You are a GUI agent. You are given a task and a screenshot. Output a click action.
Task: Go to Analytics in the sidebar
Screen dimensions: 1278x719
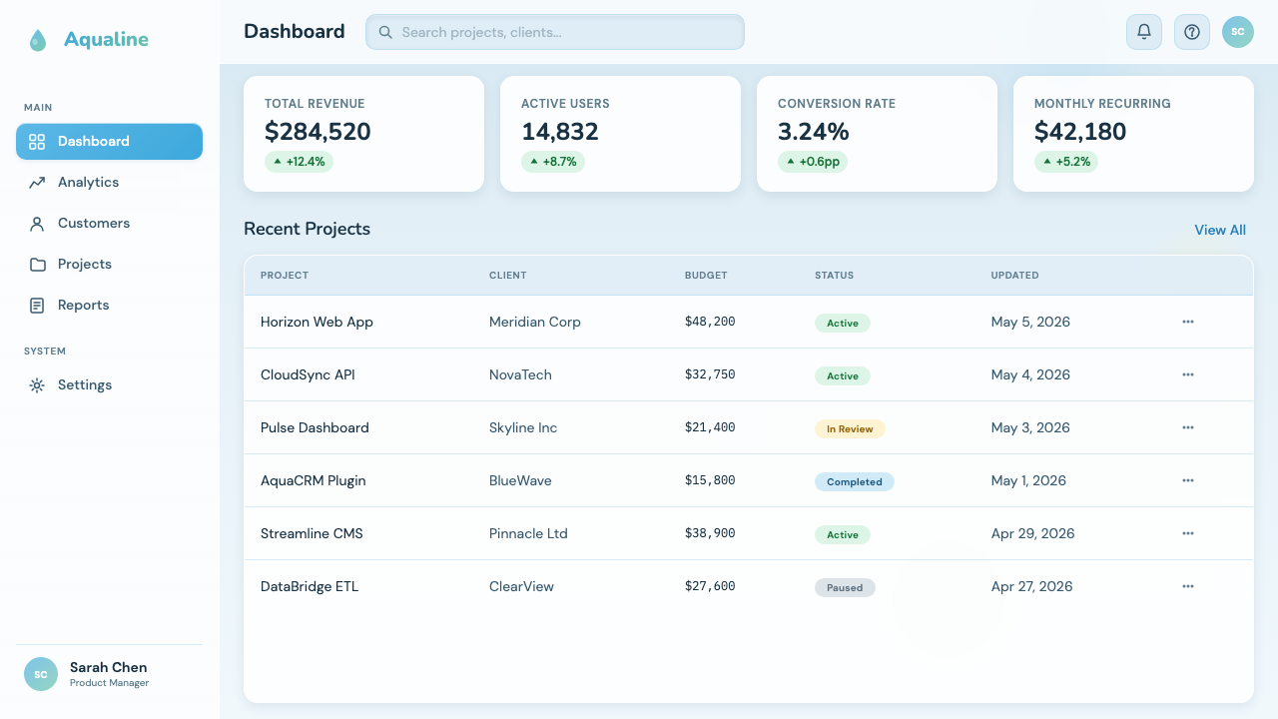coord(109,183)
